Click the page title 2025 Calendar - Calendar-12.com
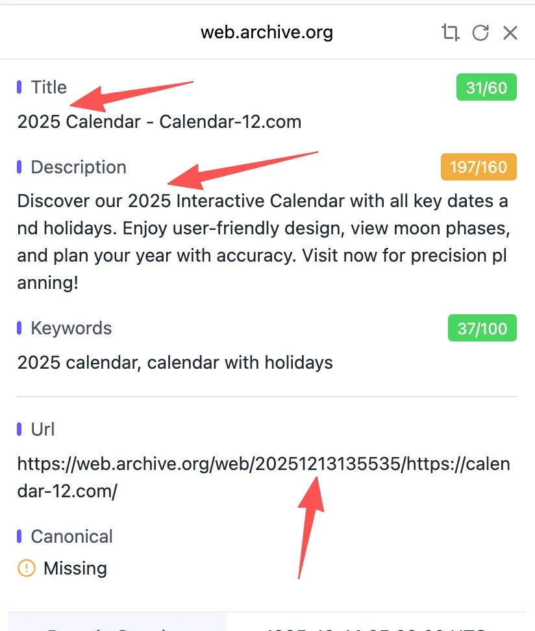 pos(159,121)
